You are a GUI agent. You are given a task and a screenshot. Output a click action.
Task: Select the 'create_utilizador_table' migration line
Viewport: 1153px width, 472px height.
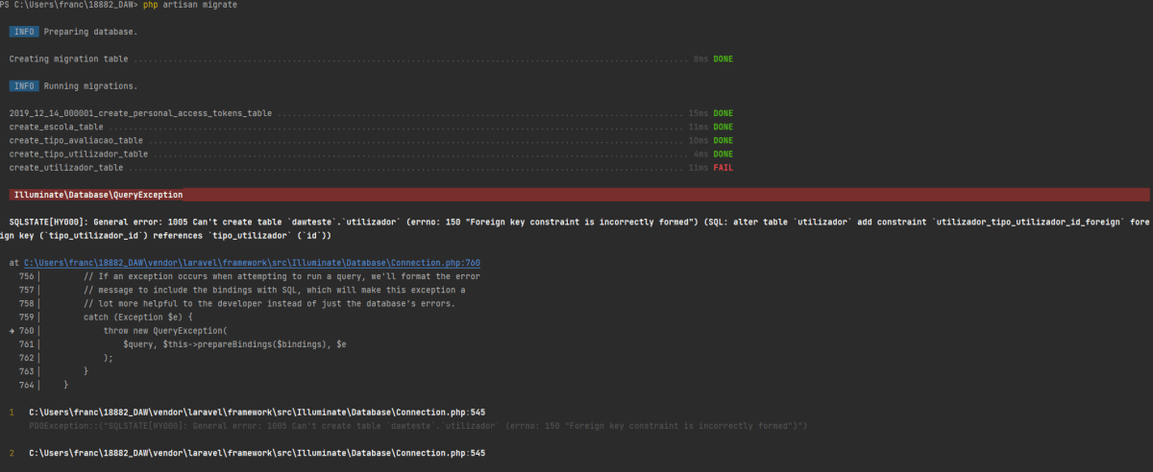click(x=372, y=168)
